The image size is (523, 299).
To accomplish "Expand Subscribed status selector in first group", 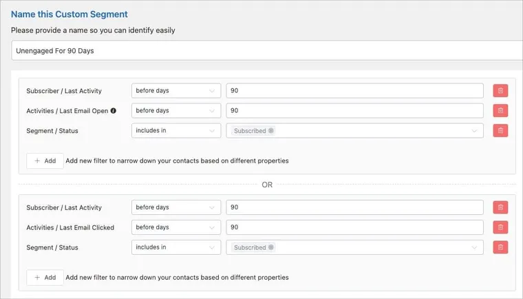I will pos(354,131).
